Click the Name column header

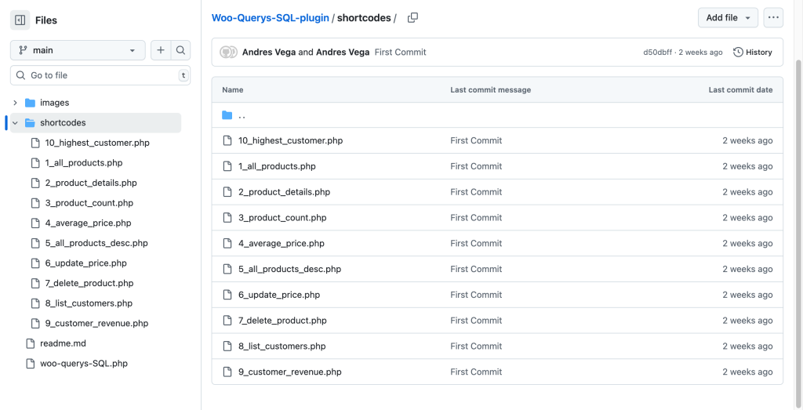[232, 89]
